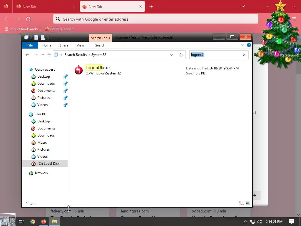This screenshot has height=226, width=301.
Task: Clear the logonui search box
Action: pos(244,55)
